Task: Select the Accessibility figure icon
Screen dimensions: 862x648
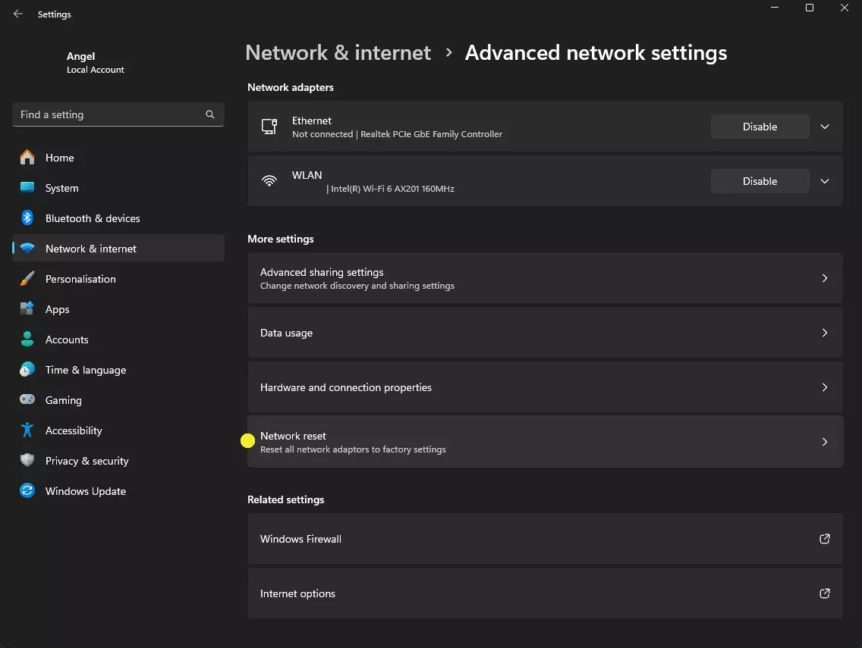Action: (x=27, y=430)
